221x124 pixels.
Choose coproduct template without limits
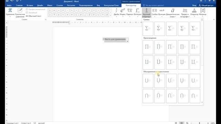point(148,62)
